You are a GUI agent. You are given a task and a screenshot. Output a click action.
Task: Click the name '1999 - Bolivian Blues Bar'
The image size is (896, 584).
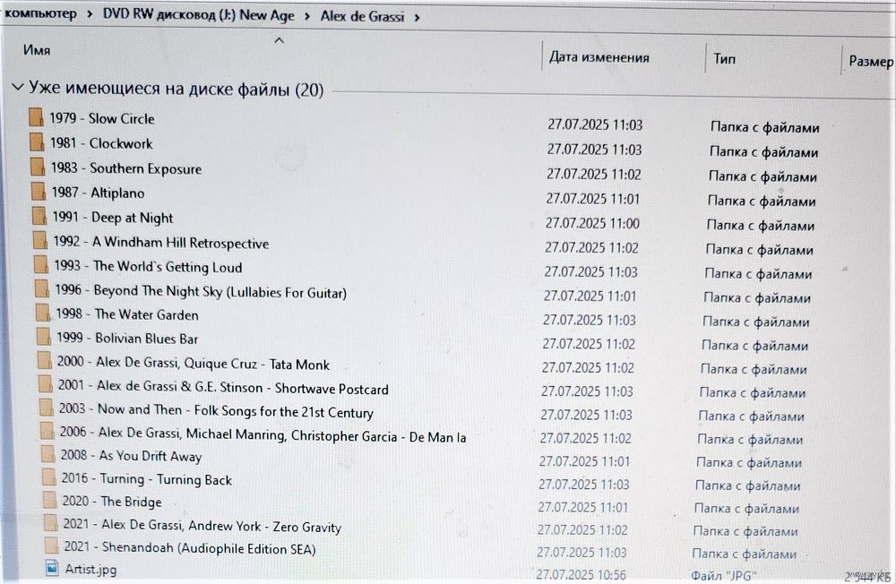click(x=127, y=339)
